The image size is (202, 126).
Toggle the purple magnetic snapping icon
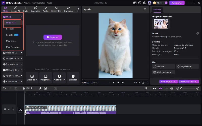pyautogui.click(x=160, y=88)
